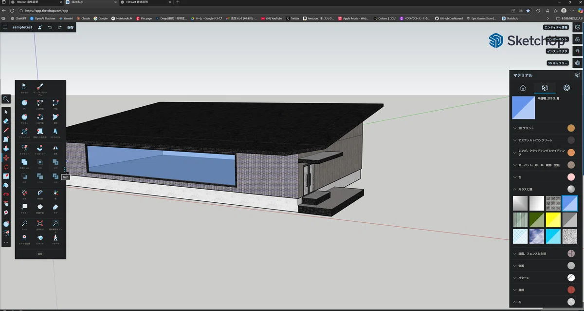Screen dimensions: 584x311
Task: Open the hexagon tab in マテリアル panel
Action: pyautogui.click(x=566, y=88)
